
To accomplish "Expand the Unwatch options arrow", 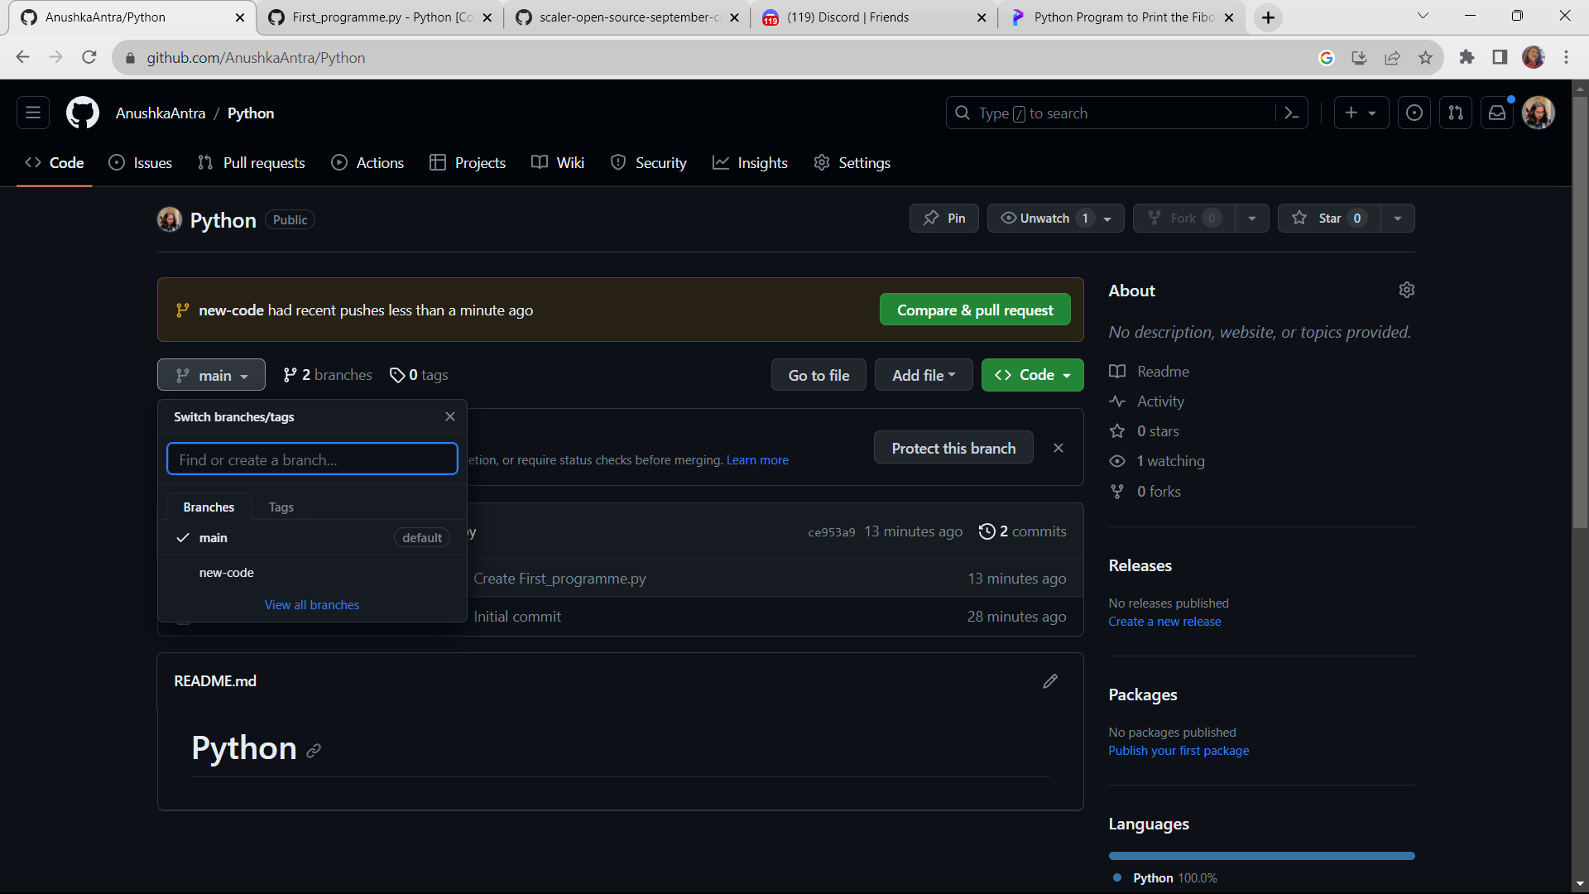I will click(x=1107, y=218).
